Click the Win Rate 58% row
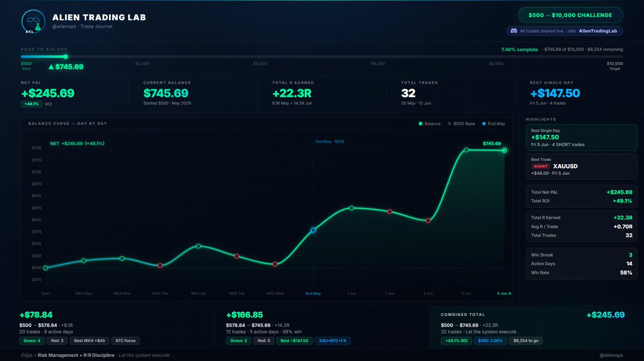This screenshot has height=361, width=644. pyautogui.click(x=582, y=272)
